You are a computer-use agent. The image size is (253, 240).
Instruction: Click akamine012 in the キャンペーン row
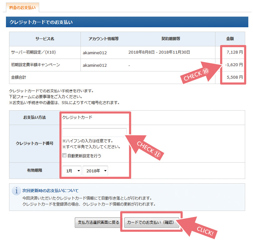click(95, 65)
